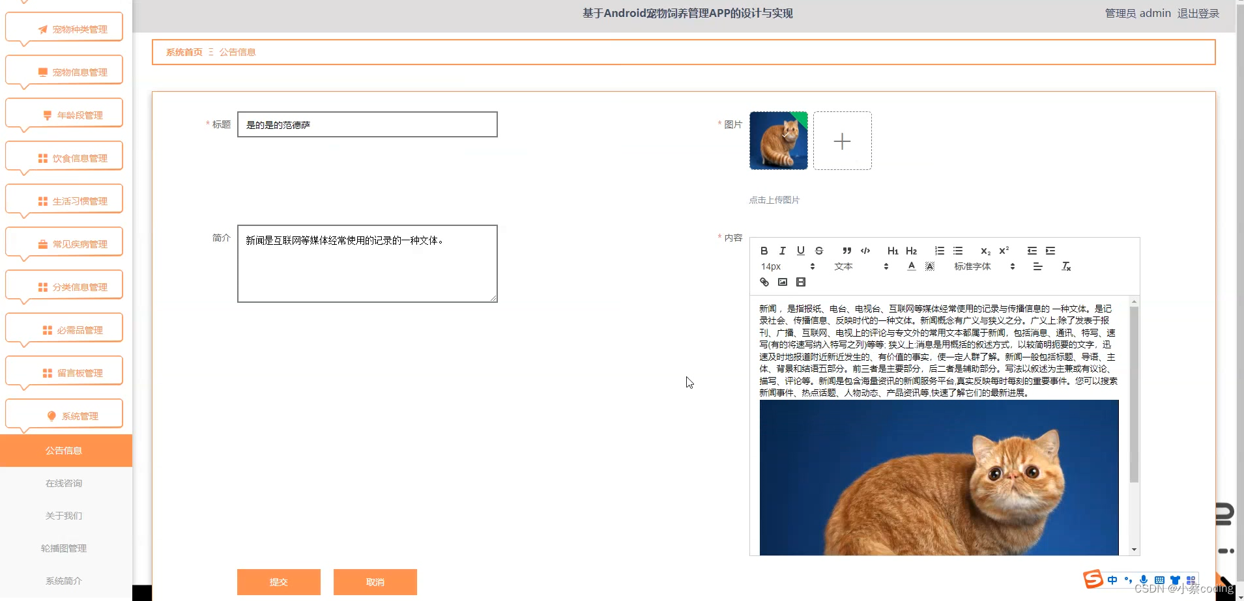Focus the 简介 summary textarea

pos(368,264)
